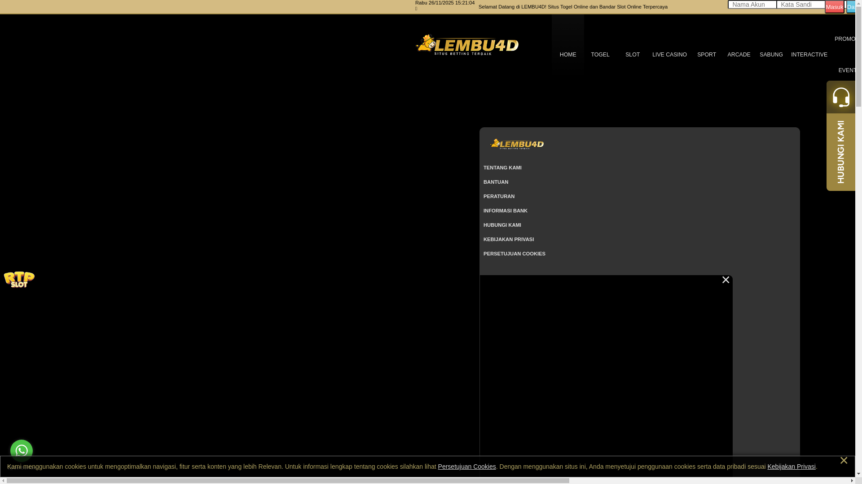862x484 pixels.
Task: Open the EVENT menu item
Action: (847, 70)
